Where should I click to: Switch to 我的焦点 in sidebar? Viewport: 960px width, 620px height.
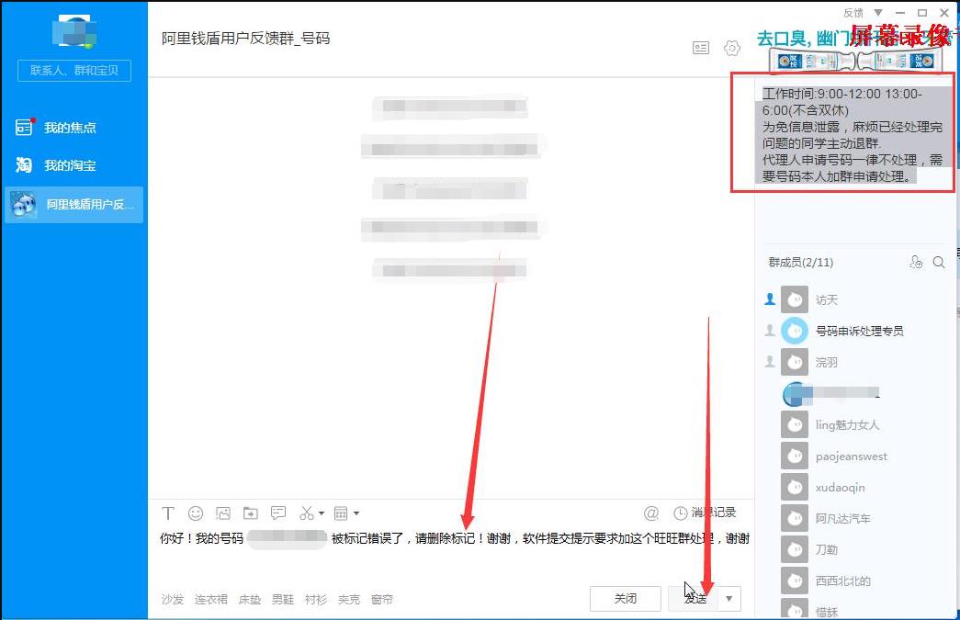tap(70, 128)
